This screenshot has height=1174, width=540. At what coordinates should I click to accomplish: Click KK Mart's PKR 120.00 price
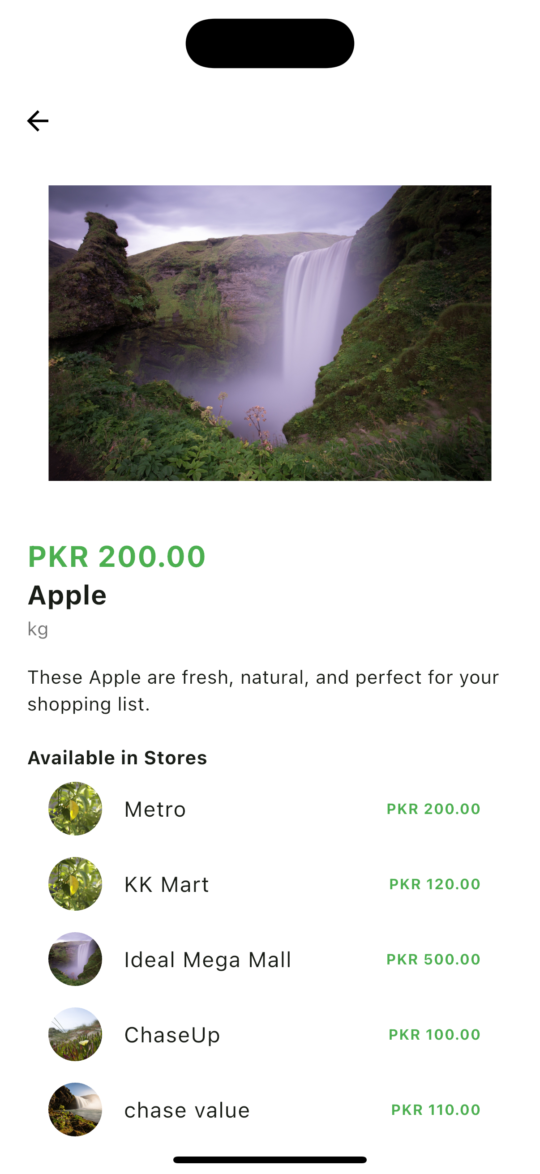(x=435, y=884)
